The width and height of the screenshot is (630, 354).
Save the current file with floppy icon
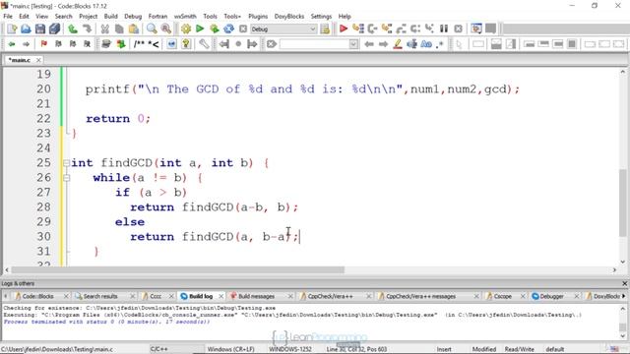pyautogui.click(x=40, y=29)
